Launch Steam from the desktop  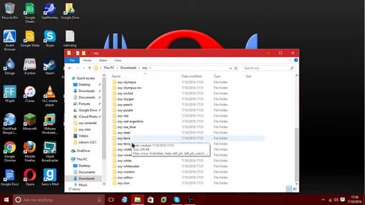50,67
